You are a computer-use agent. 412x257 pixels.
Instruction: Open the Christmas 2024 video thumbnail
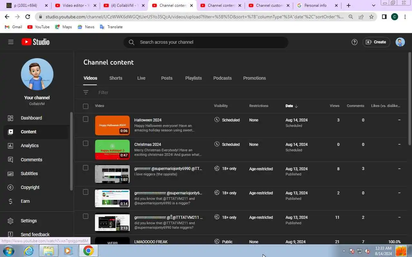point(112,150)
